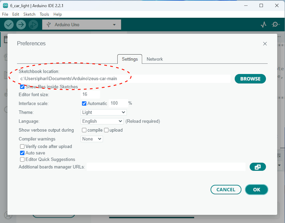Toggle the Auto save checkbox
The height and width of the screenshot is (223, 285).
coord(22,153)
